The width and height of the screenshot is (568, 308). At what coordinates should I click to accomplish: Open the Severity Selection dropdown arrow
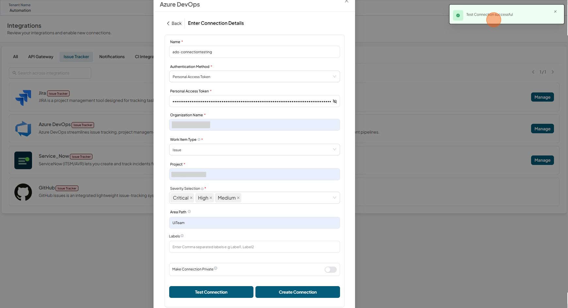(334, 198)
